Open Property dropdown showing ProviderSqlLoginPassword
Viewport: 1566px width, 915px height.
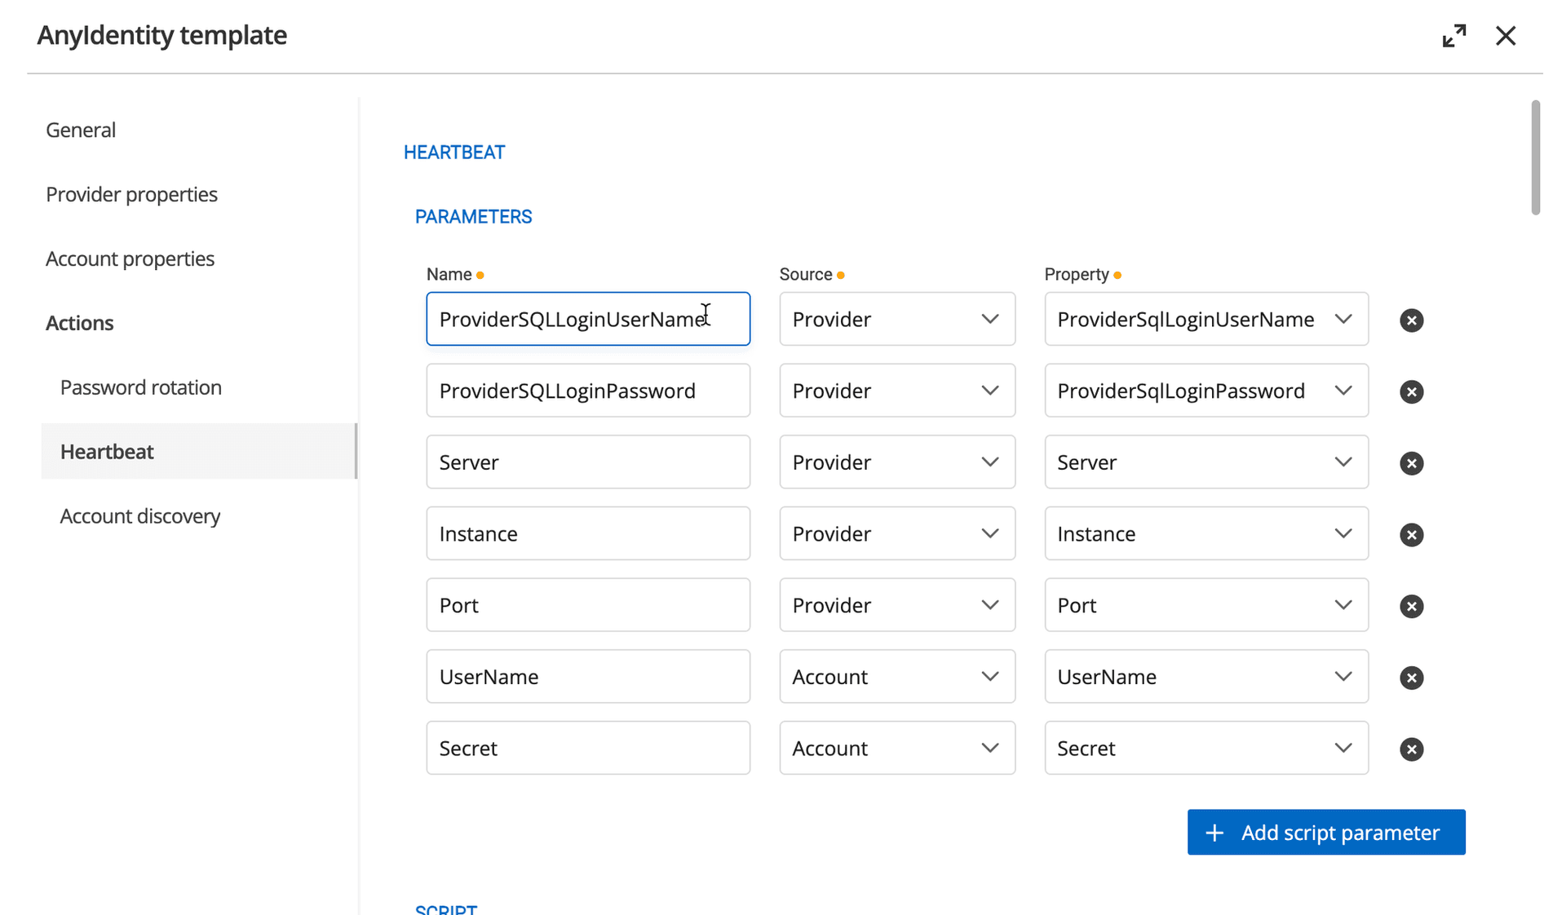[1205, 391]
